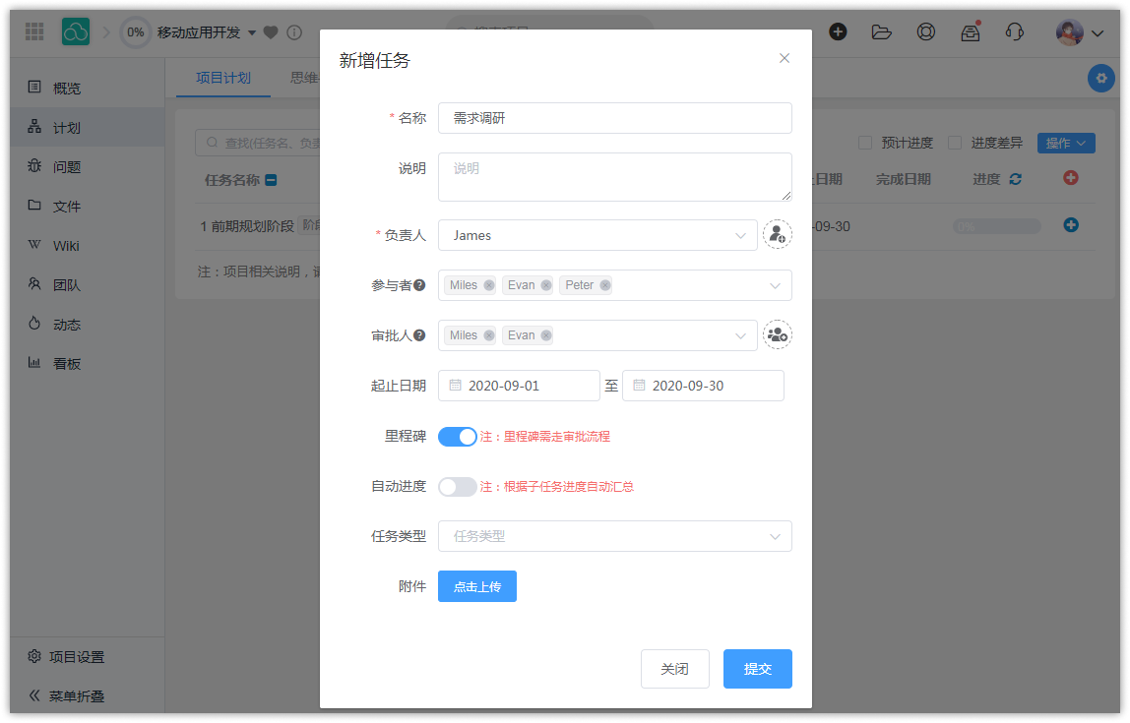Click add-person icon beside 负责人
This screenshot has width=1130, height=723.
pos(778,234)
